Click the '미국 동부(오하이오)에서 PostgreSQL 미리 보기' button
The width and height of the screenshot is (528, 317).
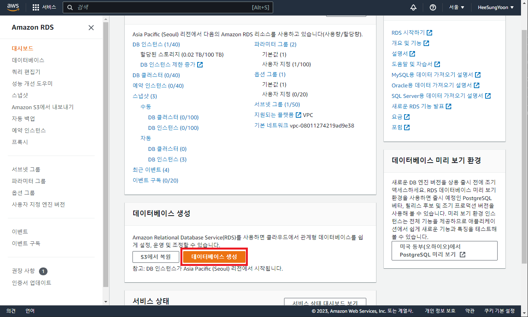click(x=445, y=251)
